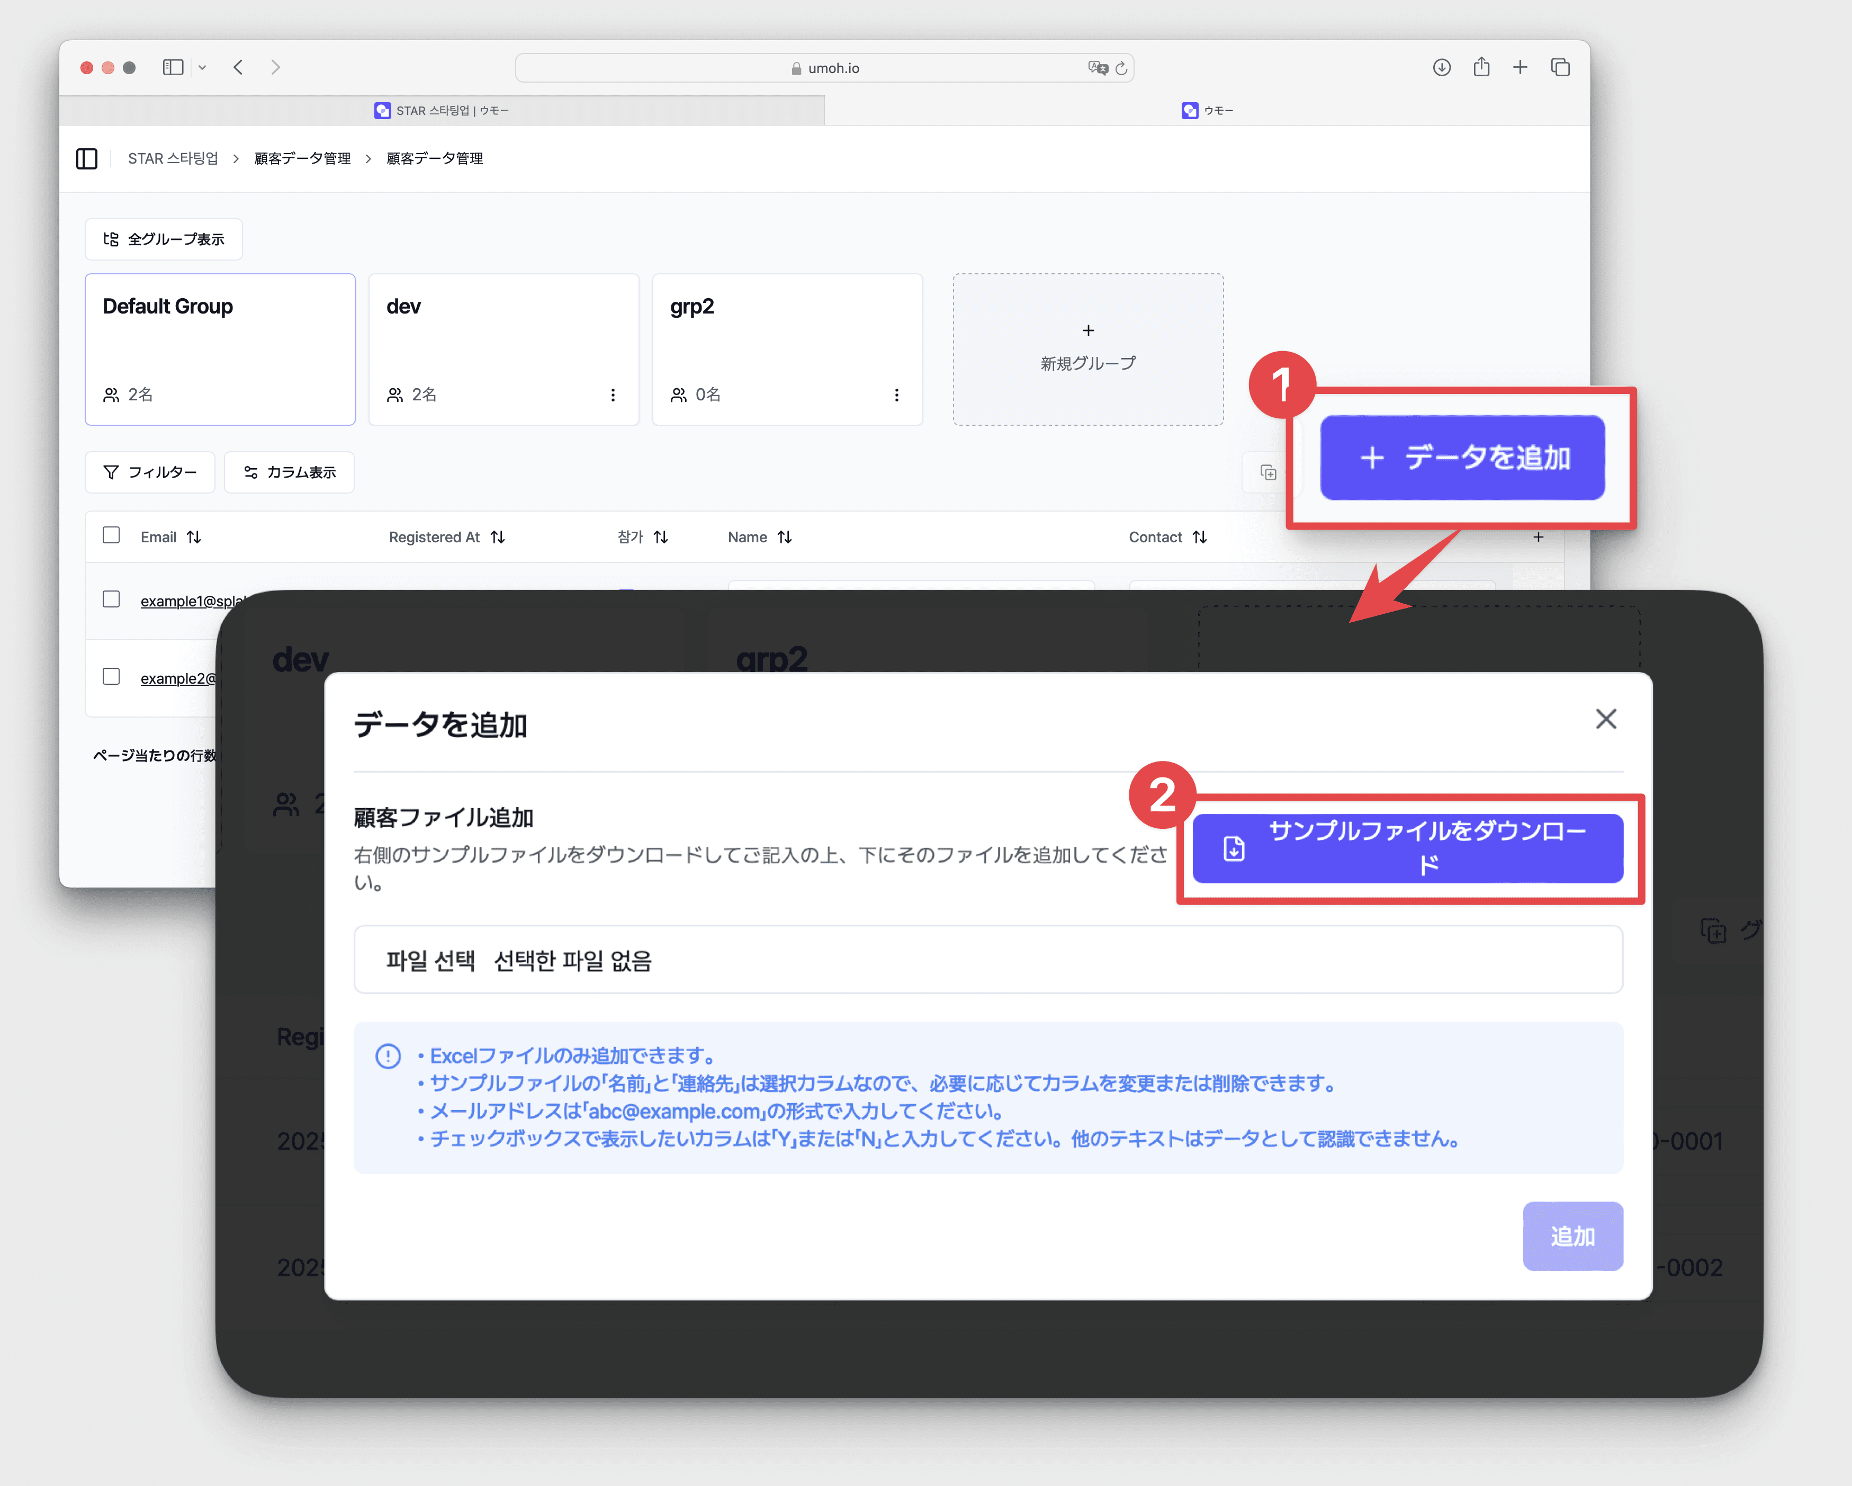Click the sidebar toggle icon beside the breadcrumb
The width and height of the screenshot is (1852, 1486).
pos(87,158)
